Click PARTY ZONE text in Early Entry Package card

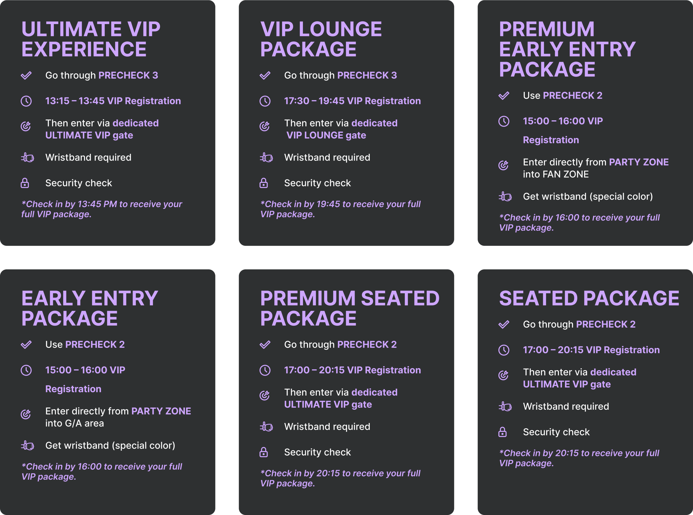(x=161, y=411)
